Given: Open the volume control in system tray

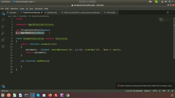Looking at the screenshot, I should click(166, 2).
